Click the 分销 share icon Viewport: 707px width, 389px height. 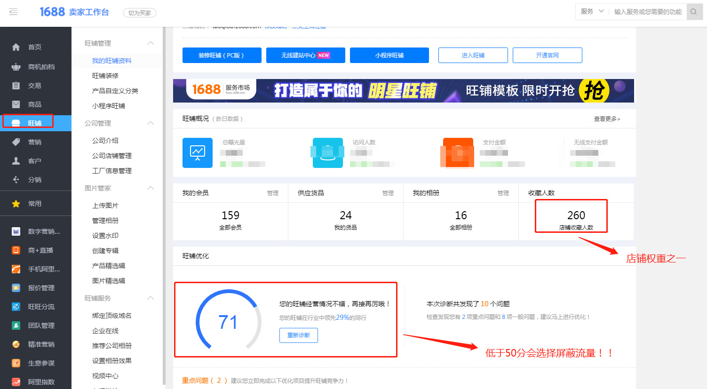click(16, 180)
